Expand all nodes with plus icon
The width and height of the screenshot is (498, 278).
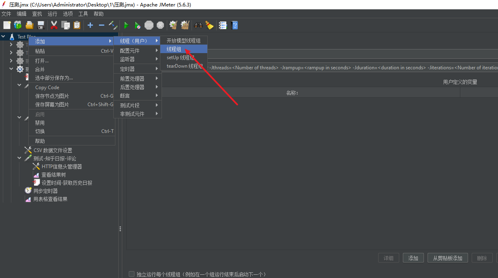pyautogui.click(x=90, y=25)
